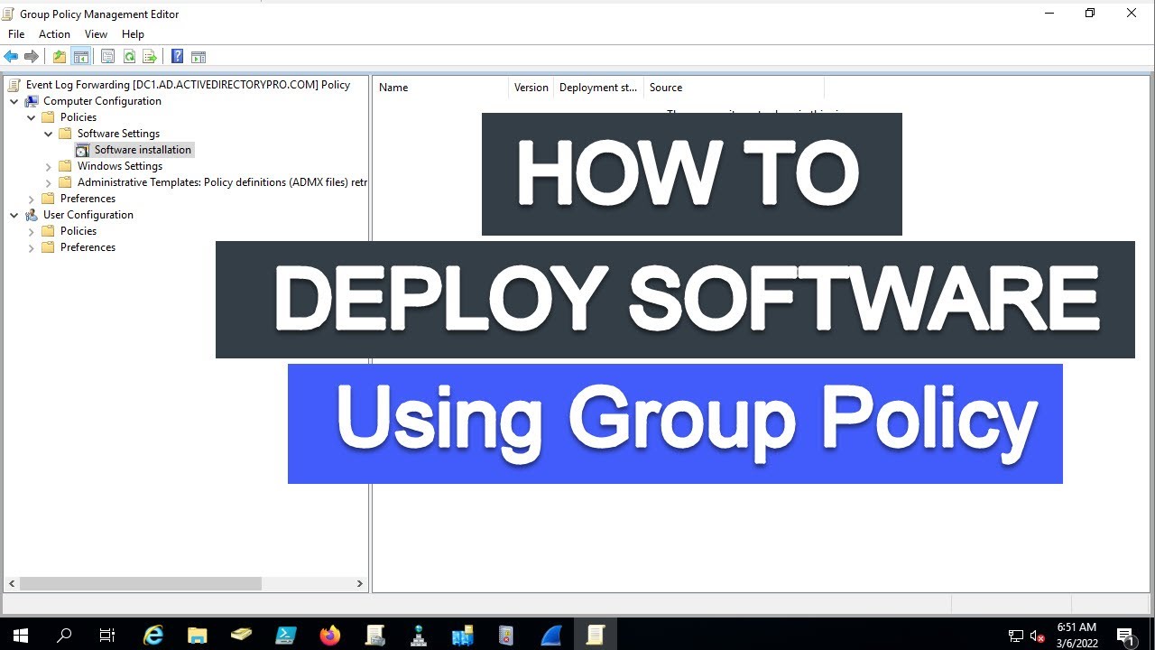Viewport: 1155px width, 650px height.
Task: Select the Software installation tree item
Action: coord(143,150)
